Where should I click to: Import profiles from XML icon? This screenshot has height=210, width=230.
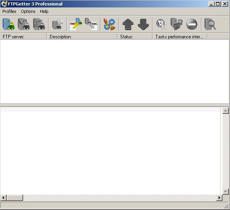point(76,24)
